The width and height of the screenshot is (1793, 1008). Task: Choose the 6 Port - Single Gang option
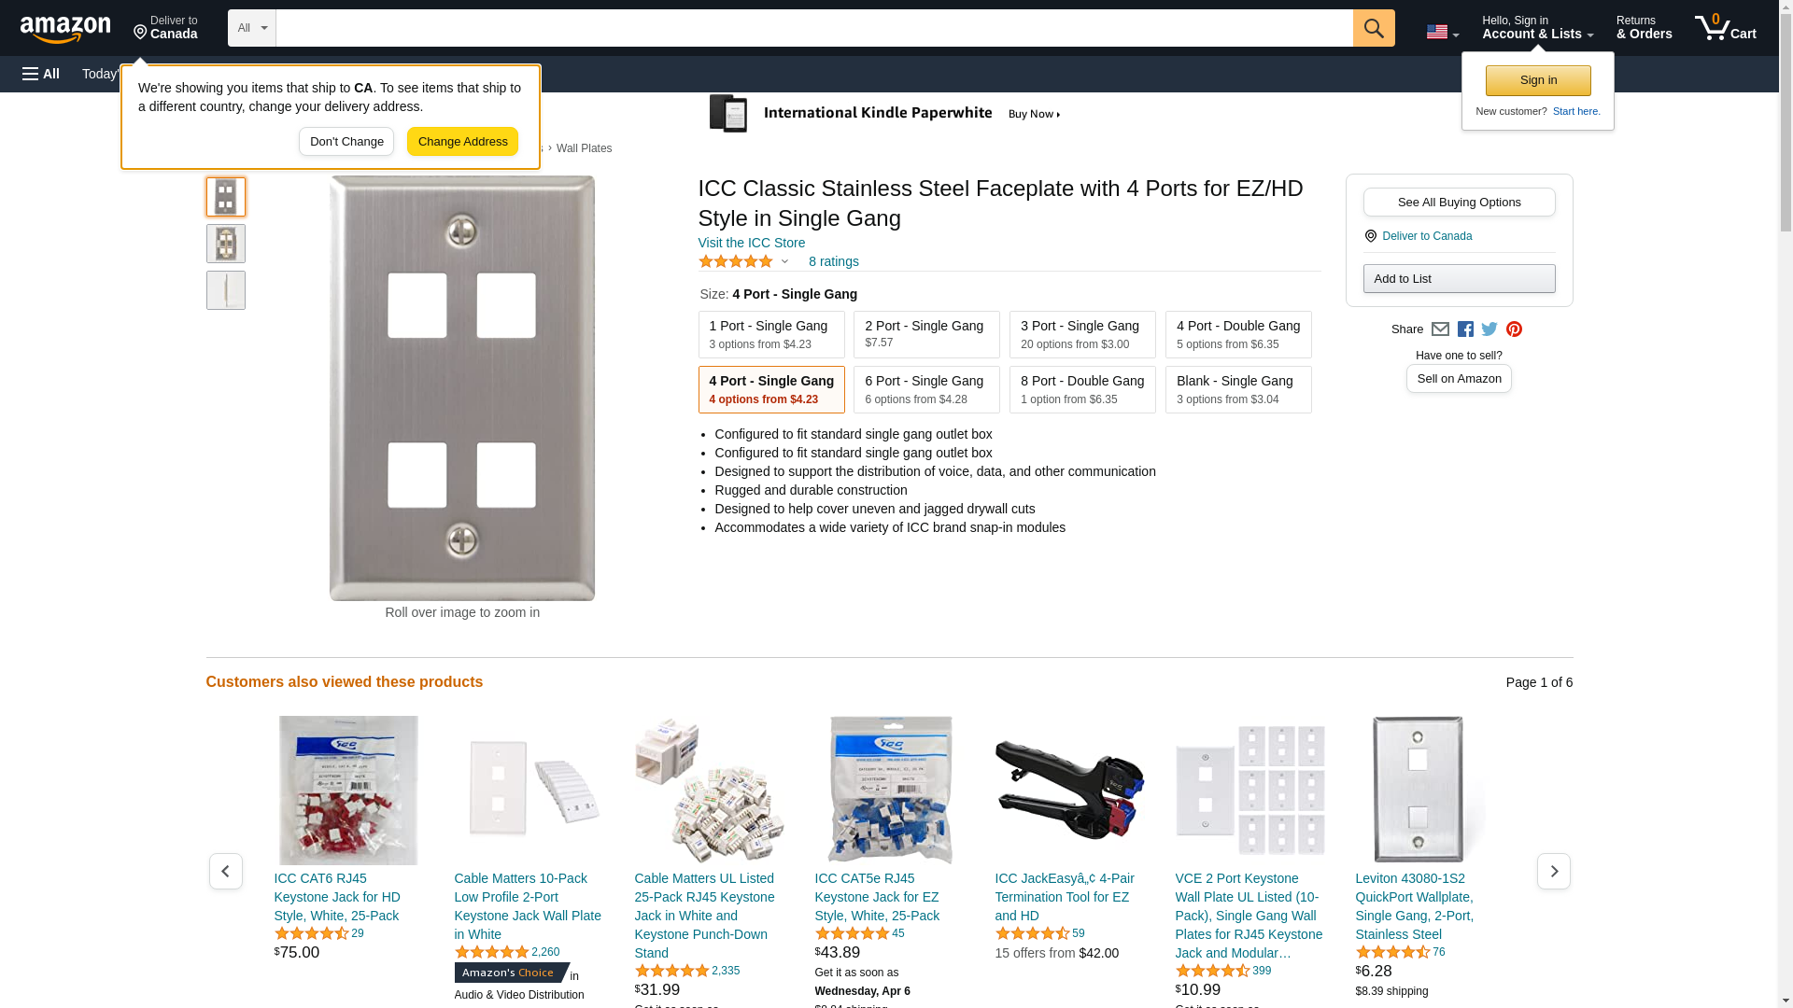(x=925, y=389)
